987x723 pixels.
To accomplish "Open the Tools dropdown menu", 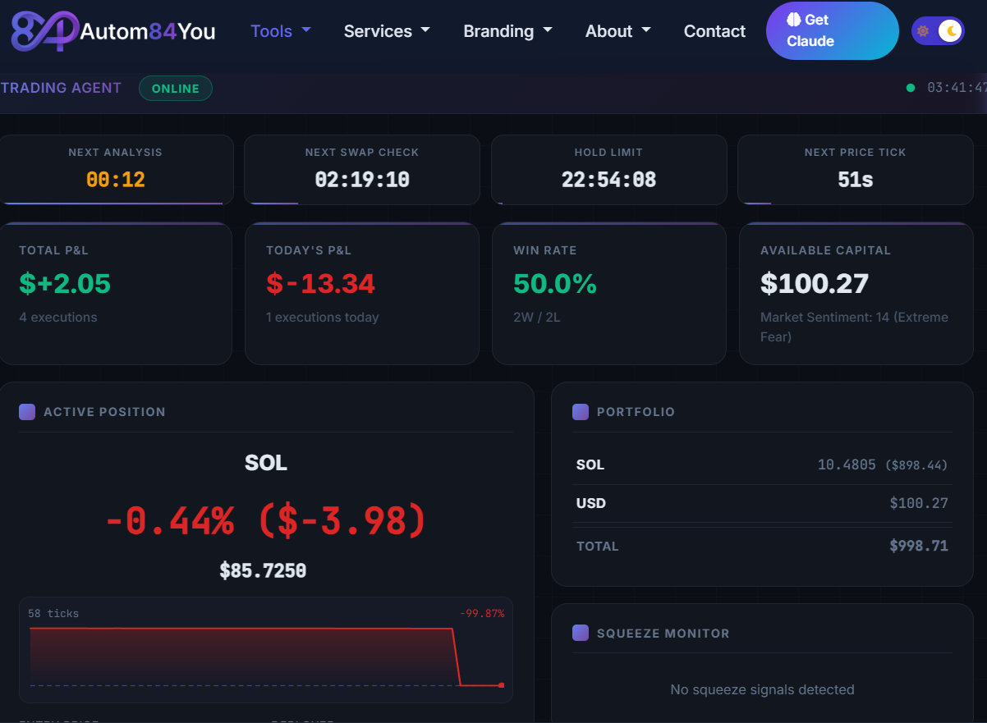I will (281, 30).
